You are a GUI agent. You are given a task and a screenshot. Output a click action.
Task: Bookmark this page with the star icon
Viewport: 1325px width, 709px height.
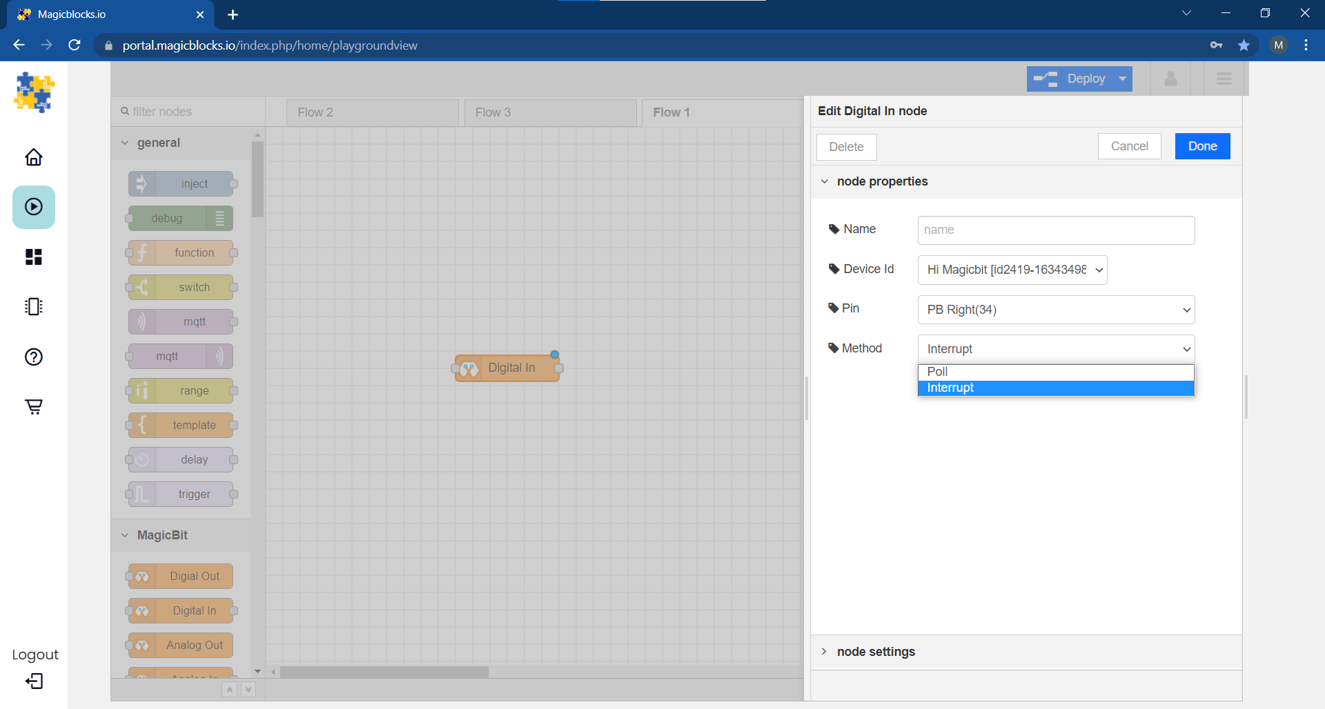pyautogui.click(x=1244, y=45)
